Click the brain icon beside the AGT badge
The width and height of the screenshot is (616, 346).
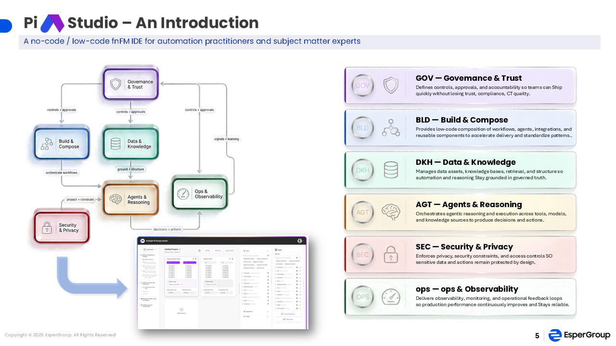390,212
